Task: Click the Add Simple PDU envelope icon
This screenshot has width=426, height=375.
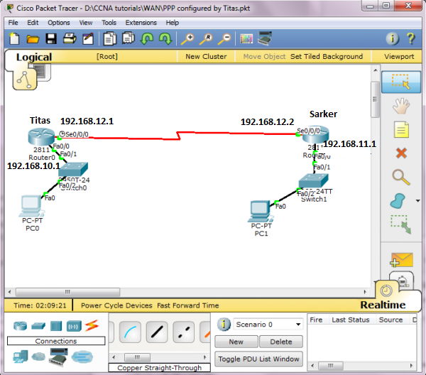Action: point(400,260)
